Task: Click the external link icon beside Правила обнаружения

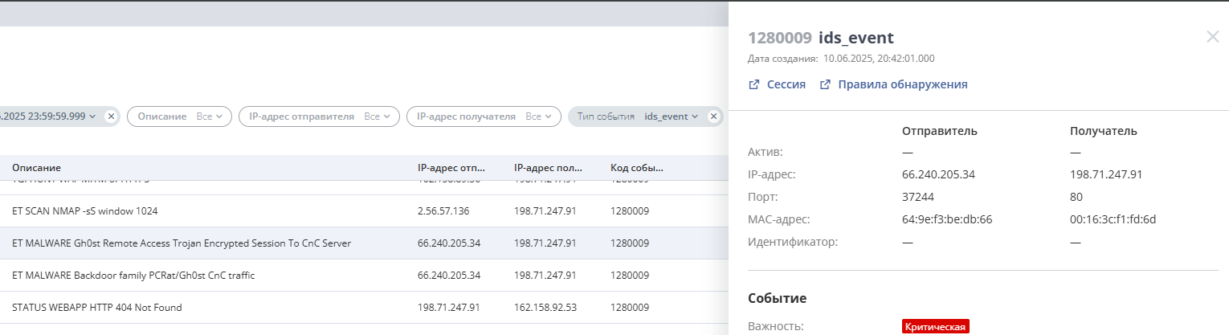Action: click(825, 84)
